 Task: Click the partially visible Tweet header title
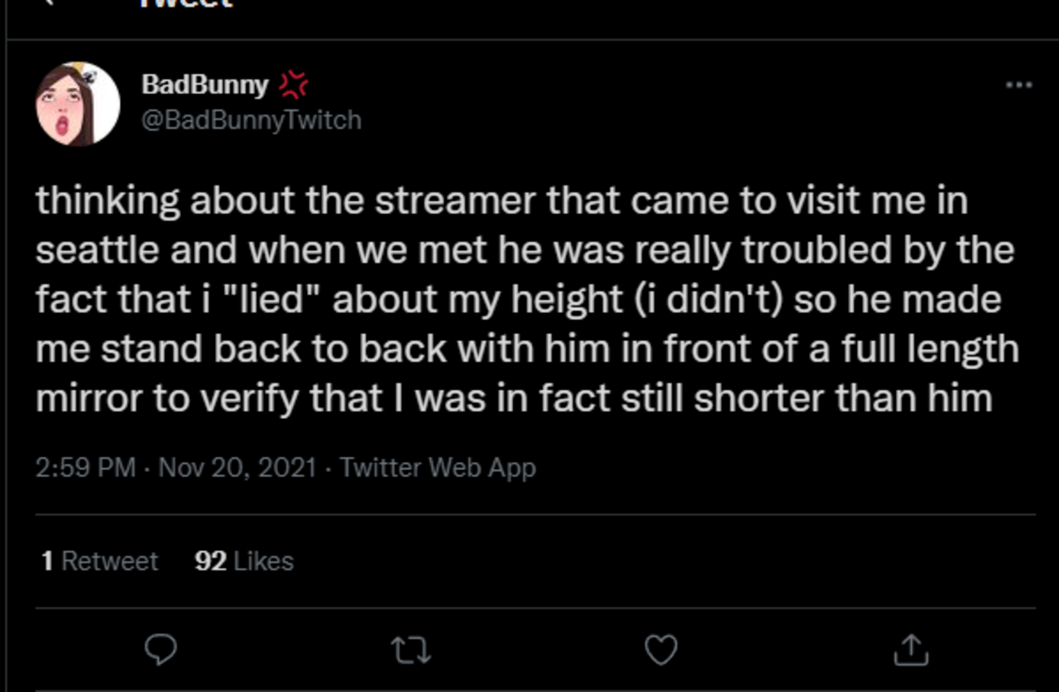[185, 4]
